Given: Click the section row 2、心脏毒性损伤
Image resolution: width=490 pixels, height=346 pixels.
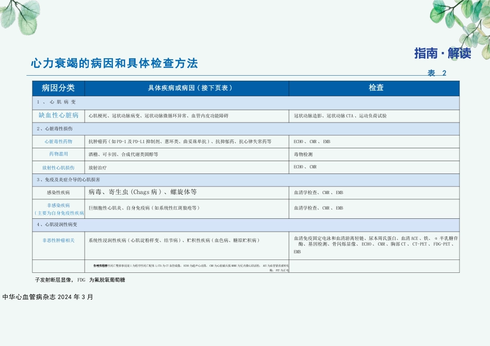Looking at the screenshot, I should [246, 129].
